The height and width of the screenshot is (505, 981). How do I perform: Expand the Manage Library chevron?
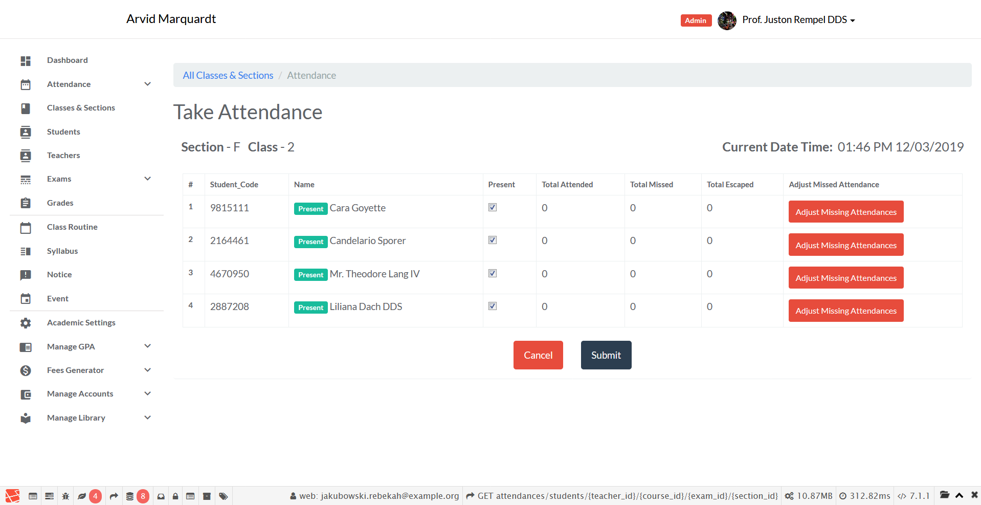pos(147,418)
